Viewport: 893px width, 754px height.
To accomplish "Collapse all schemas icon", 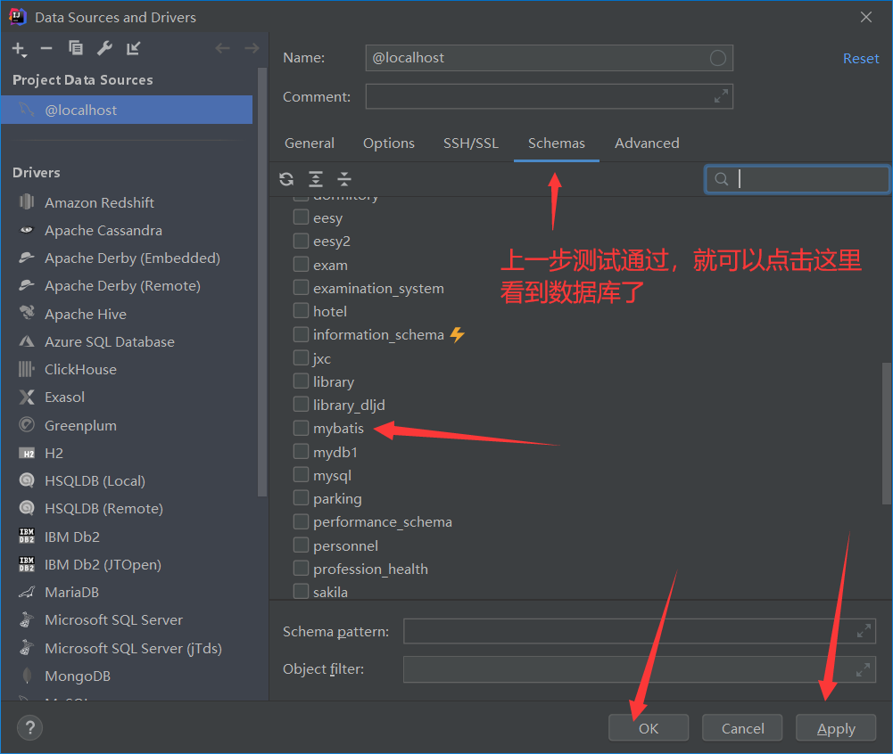I will (344, 179).
